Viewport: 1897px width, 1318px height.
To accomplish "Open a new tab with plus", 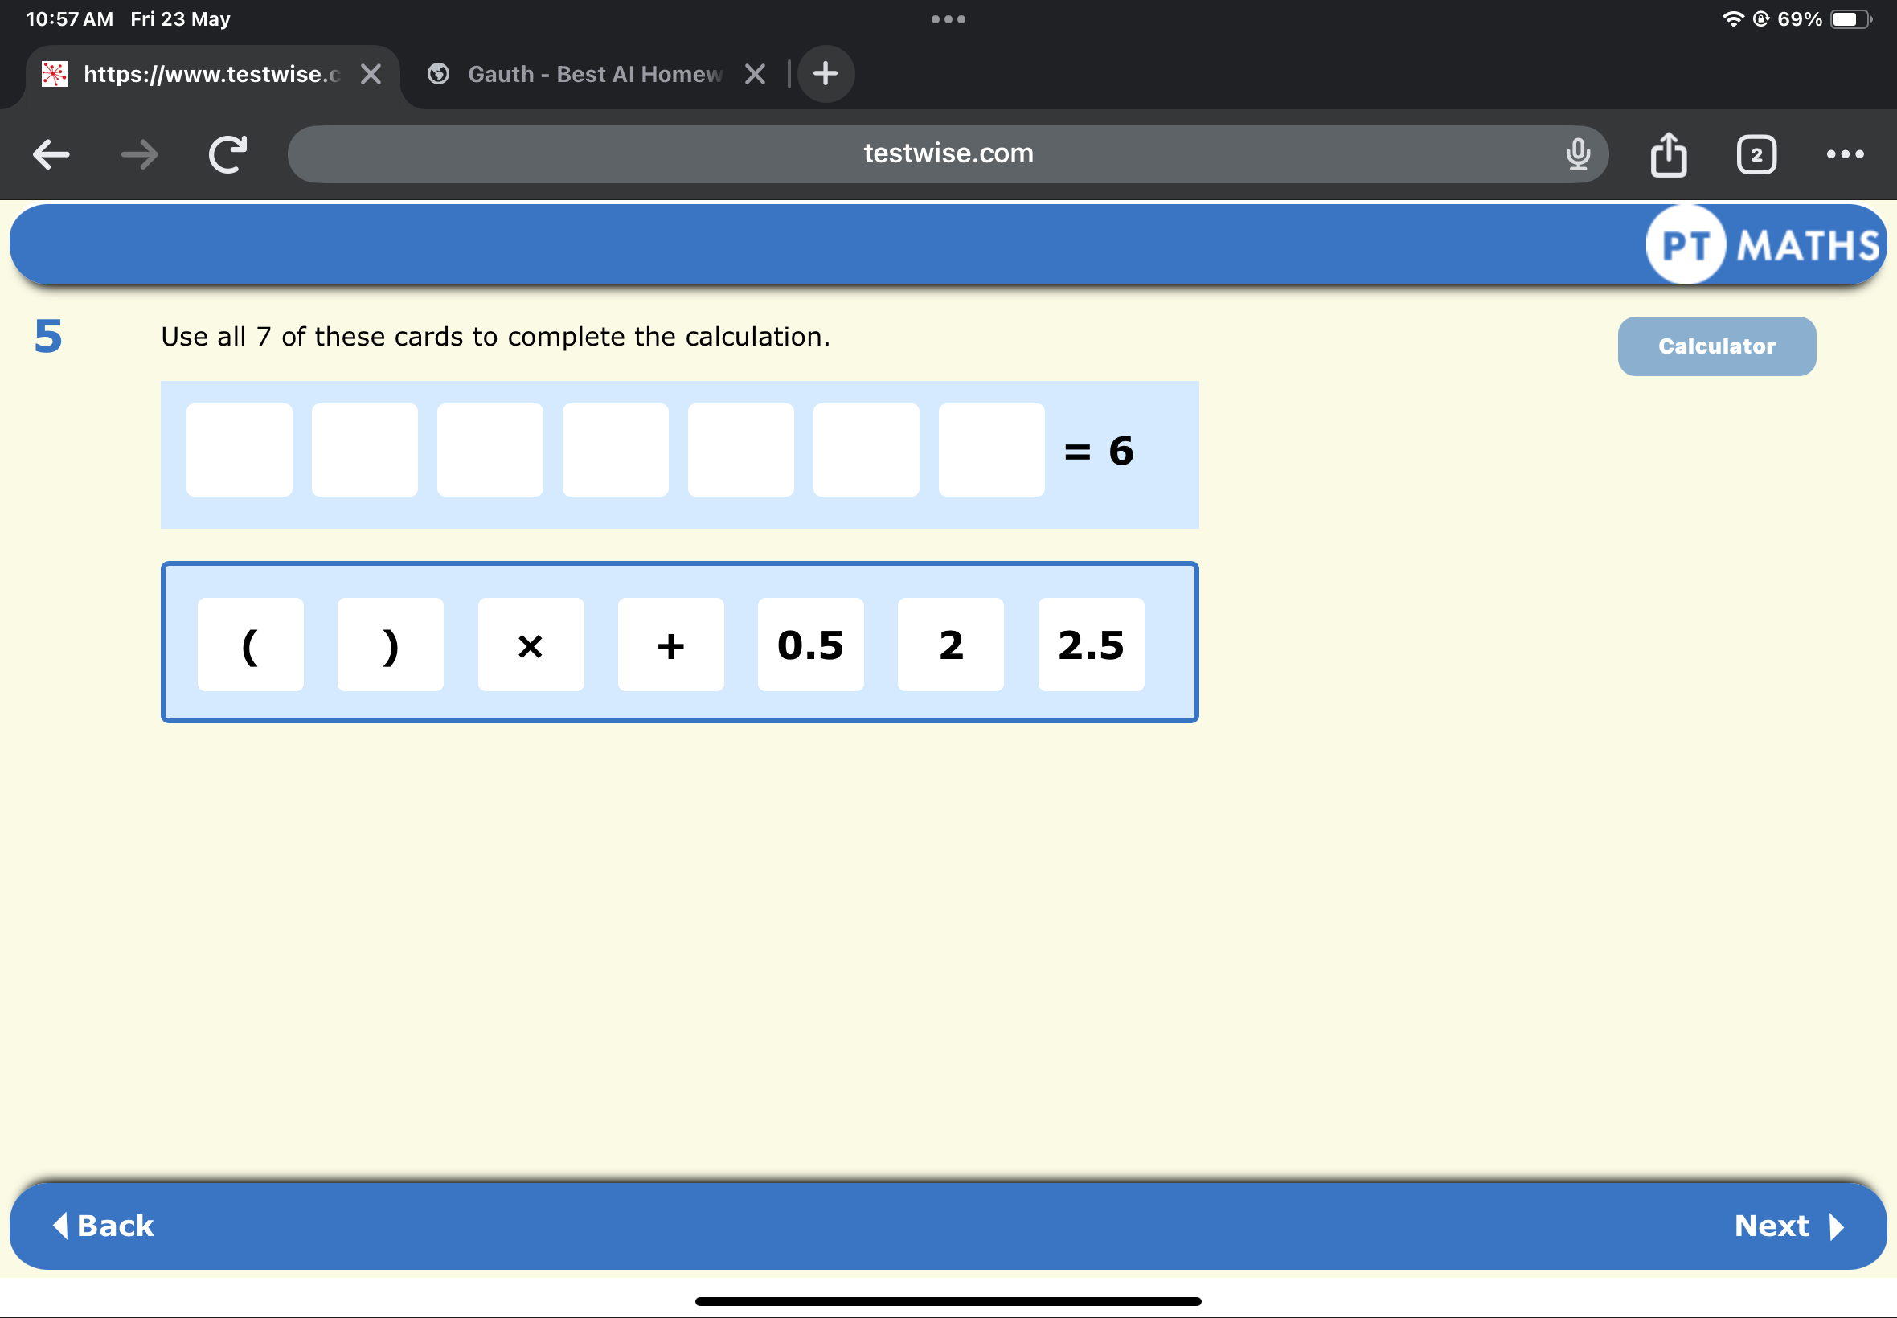I will coord(825,74).
